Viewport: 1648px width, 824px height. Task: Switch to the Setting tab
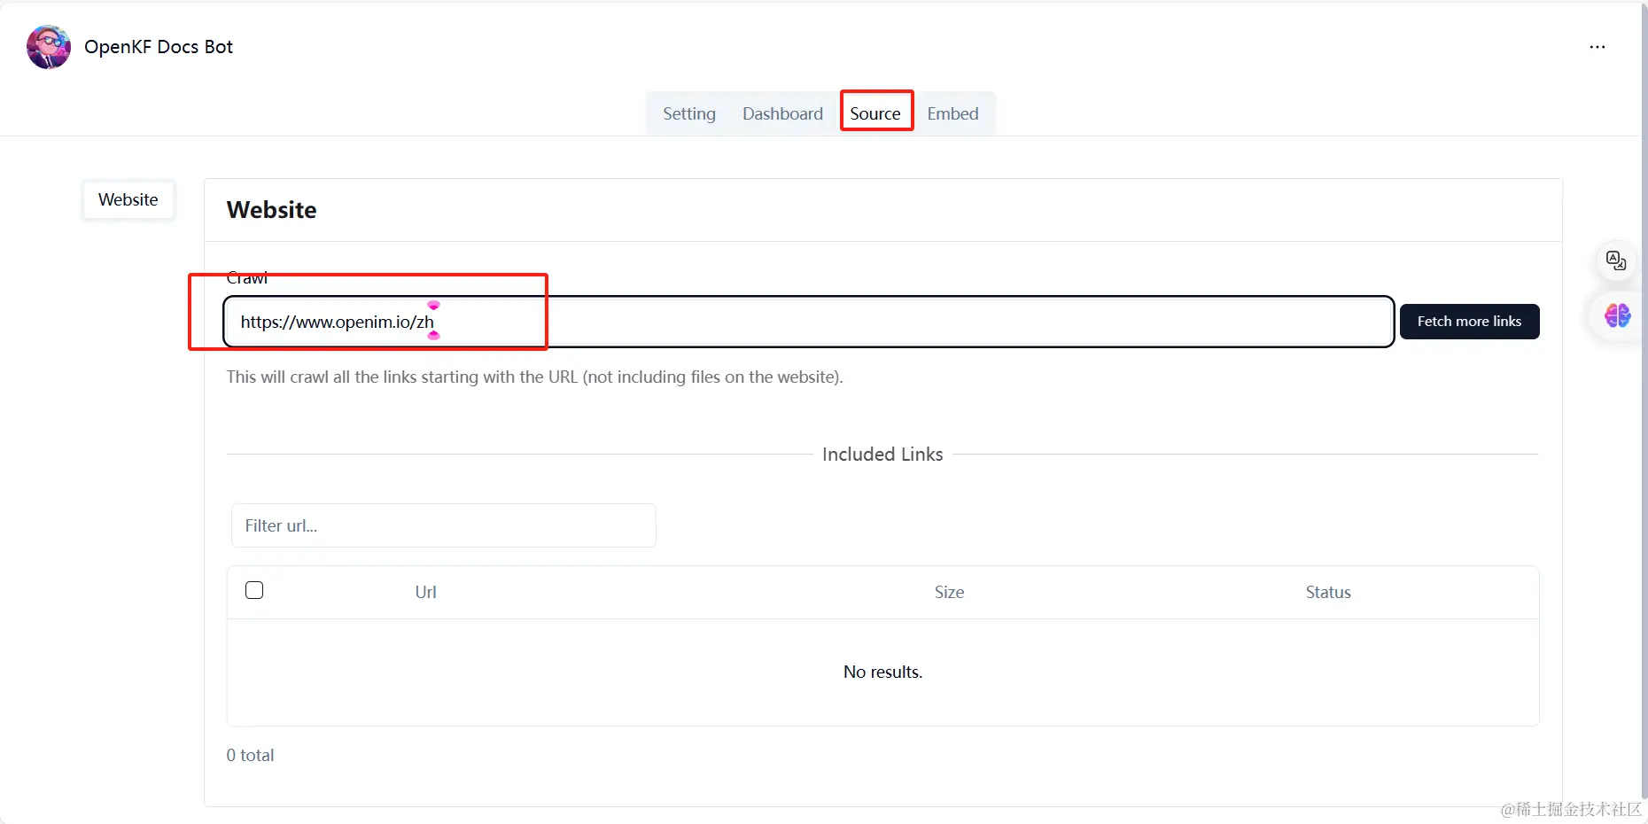coord(689,113)
